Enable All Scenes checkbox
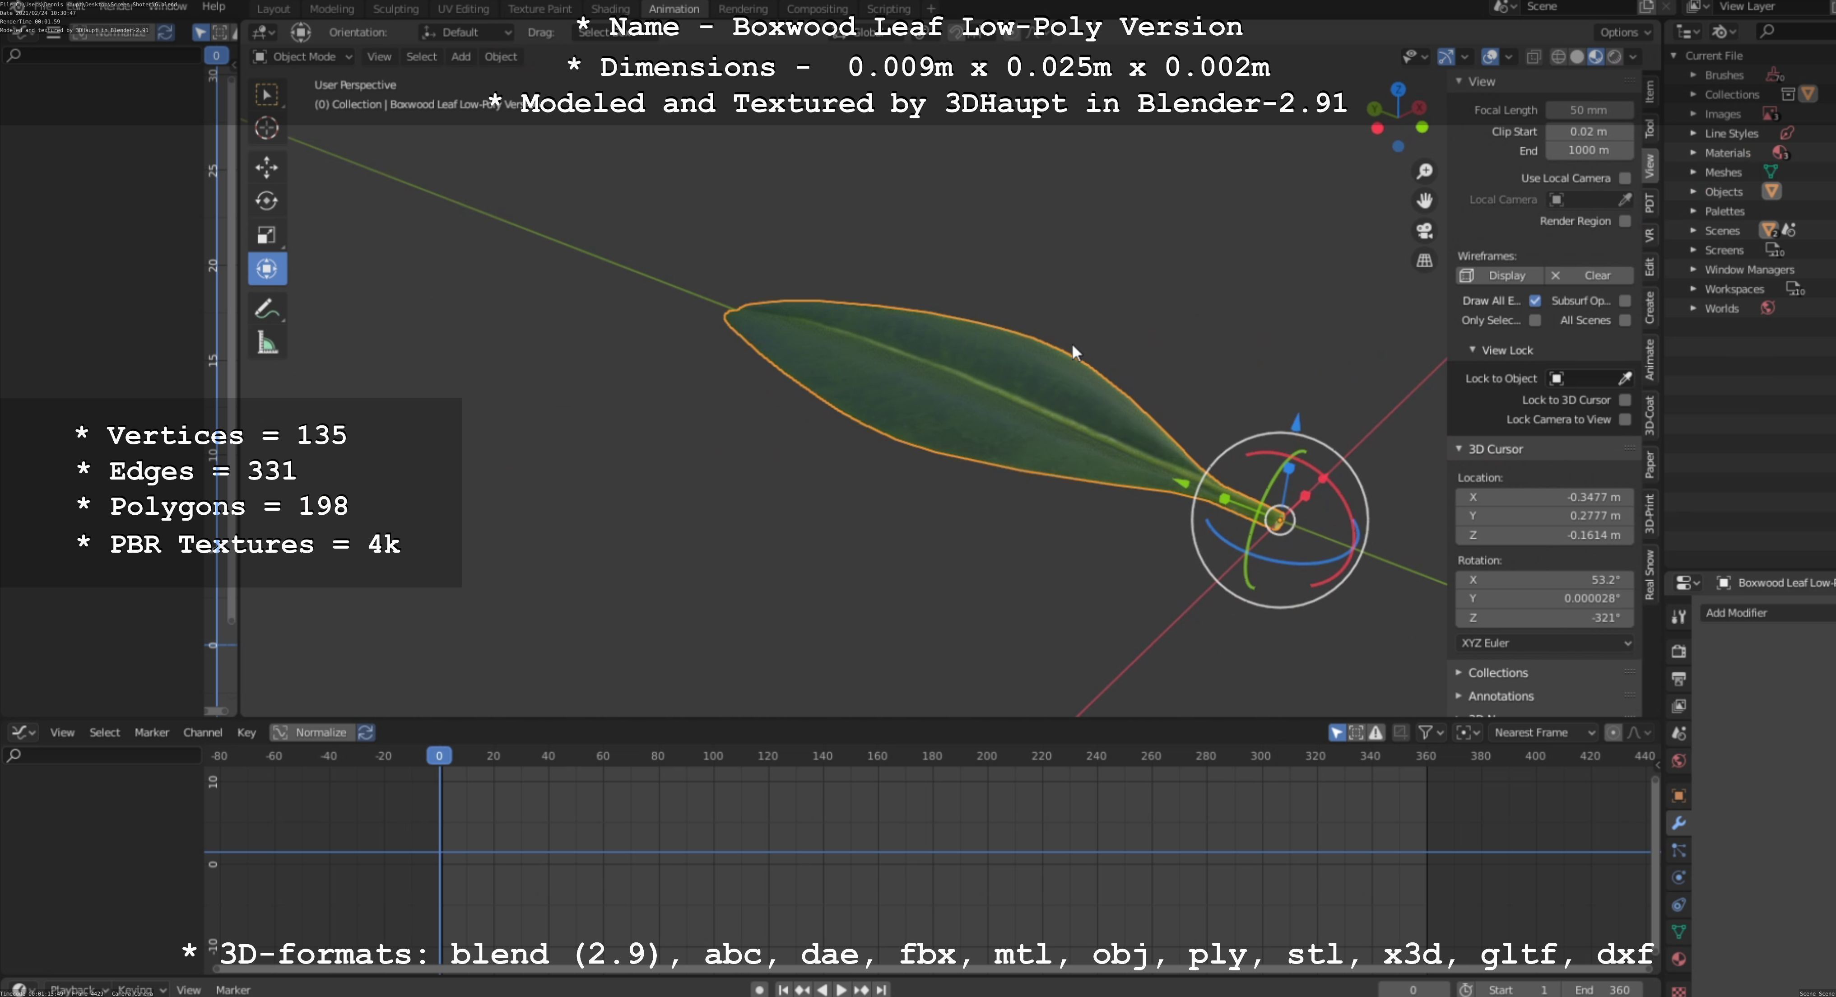The height and width of the screenshot is (997, 1836). (x=1624, y=320)
